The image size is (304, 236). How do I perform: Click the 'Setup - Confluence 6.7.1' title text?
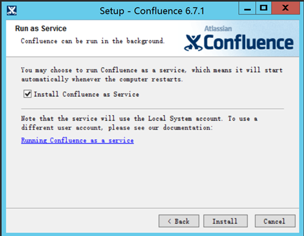click(152, 11)
